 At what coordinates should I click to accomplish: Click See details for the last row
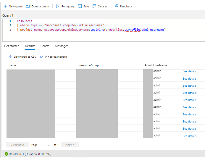189,136
